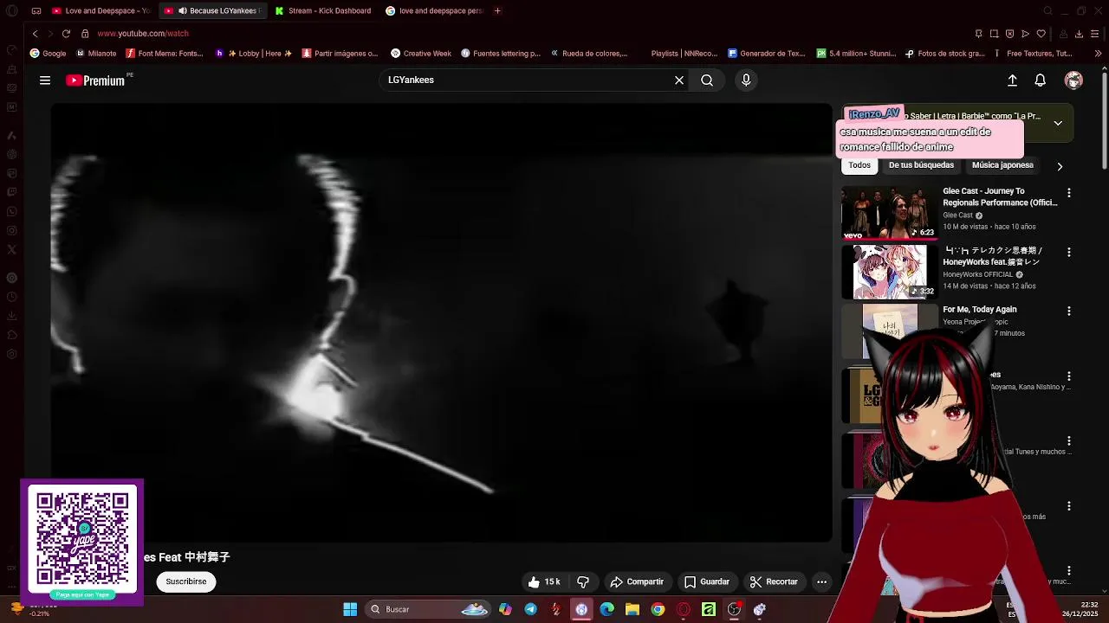This screenshot has width=1109, height=623.
Task: Open a new browser tab
Action: (x=497, y=10)
